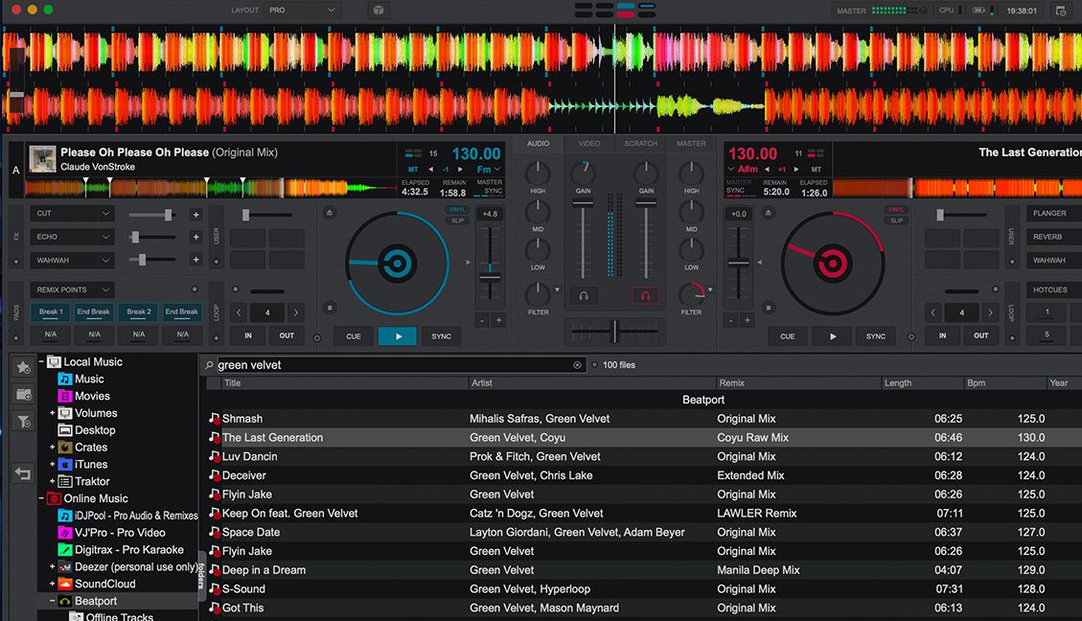
Task: Open the left deck key Fm dropdown
Action: [489, 170]
